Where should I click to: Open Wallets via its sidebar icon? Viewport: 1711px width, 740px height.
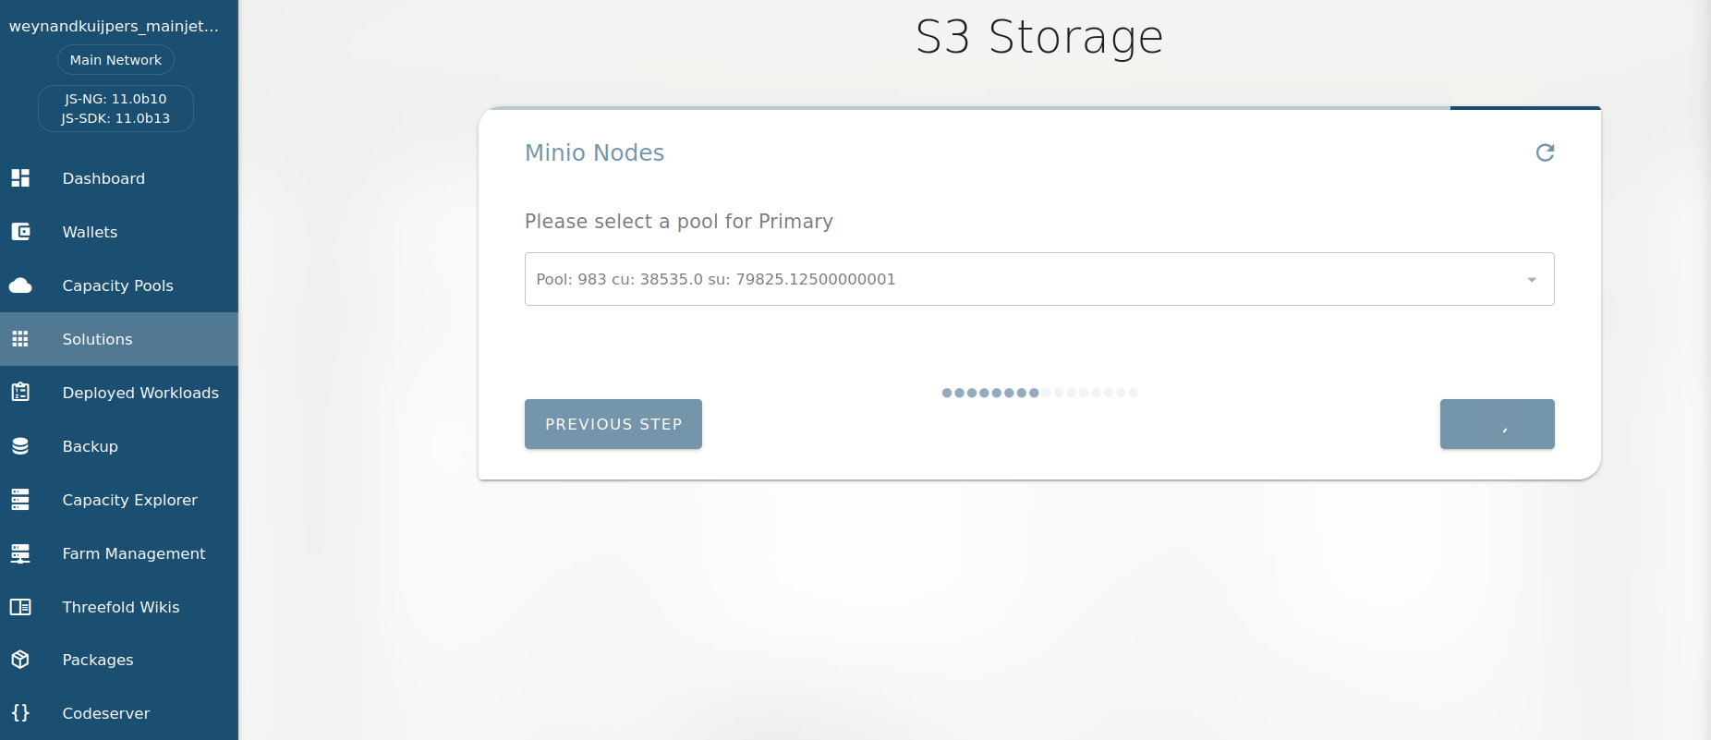coord(20,232)
